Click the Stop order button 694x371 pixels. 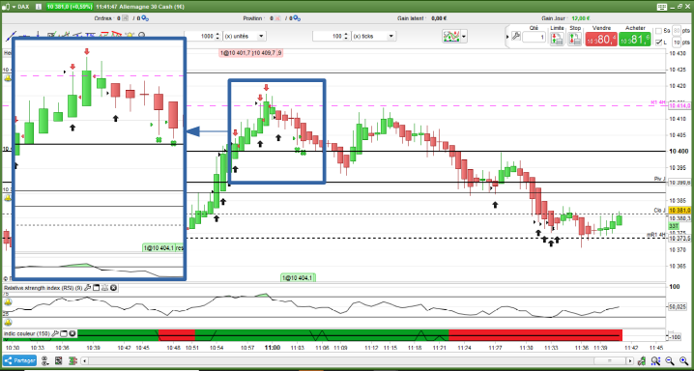(575, 38)
